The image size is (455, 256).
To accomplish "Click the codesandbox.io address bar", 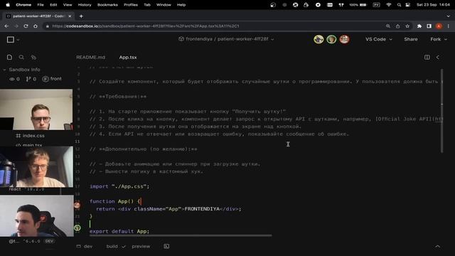I will pyautogui.click(x=215, y=26).
